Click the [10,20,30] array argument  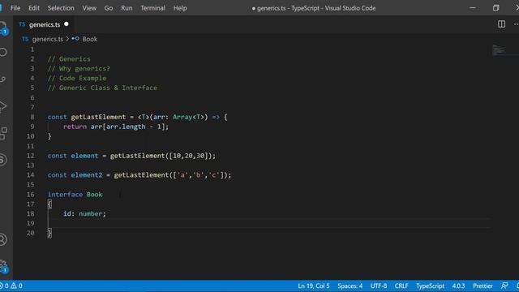click(x=188, y=156)
